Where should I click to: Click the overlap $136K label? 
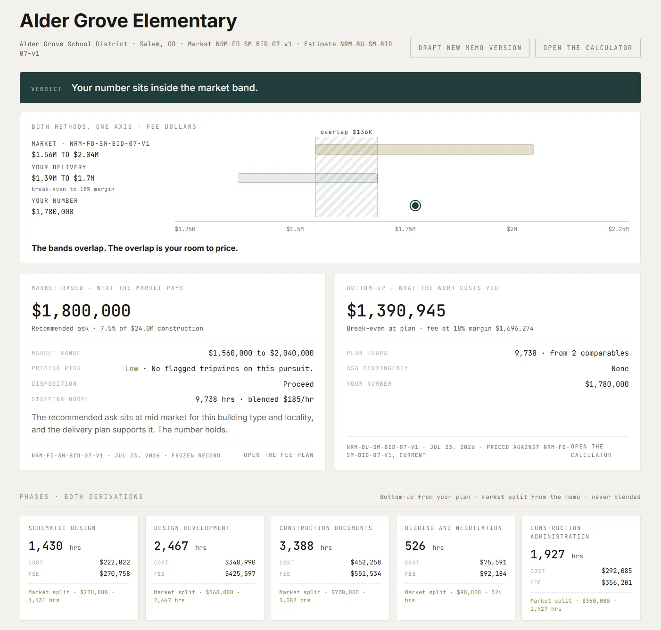tap(346, 132)
